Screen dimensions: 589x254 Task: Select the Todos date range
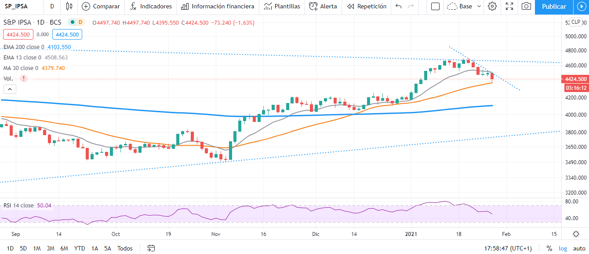click(x=125, y=248)
